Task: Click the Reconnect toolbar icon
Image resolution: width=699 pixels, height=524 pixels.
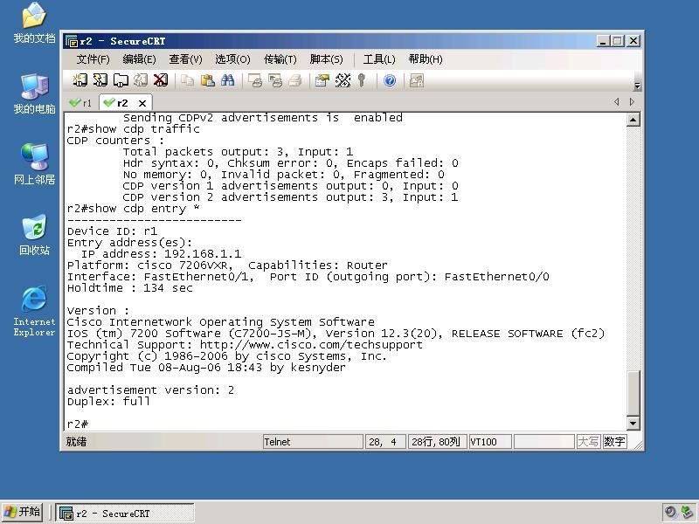Action: 141,80
